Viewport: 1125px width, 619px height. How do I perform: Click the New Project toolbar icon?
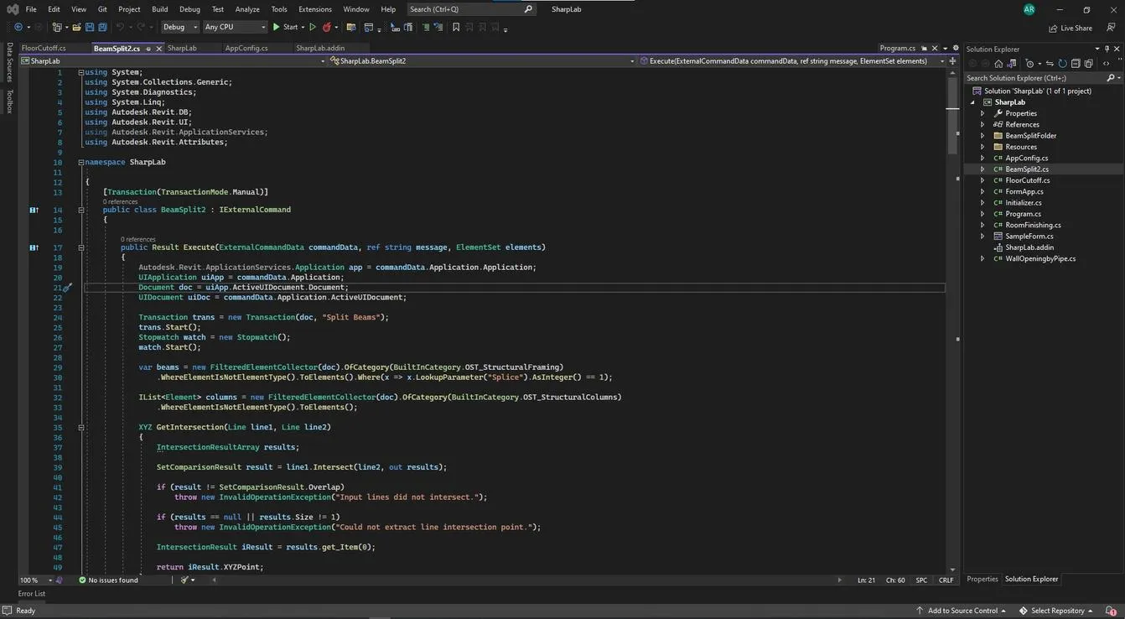click(56, 27)
